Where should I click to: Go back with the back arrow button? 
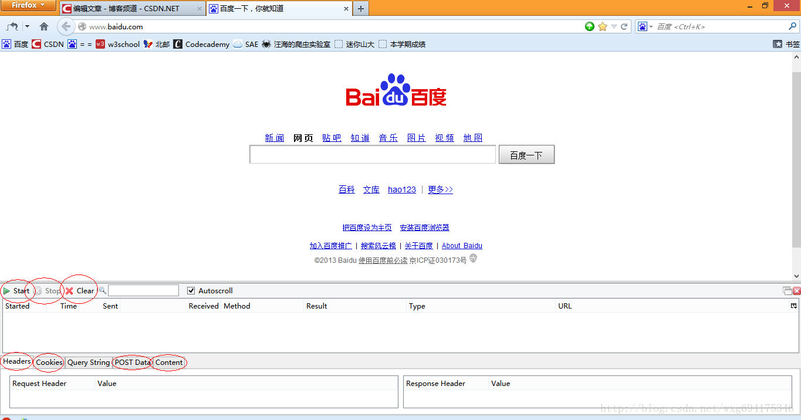(66, 26)
